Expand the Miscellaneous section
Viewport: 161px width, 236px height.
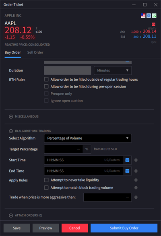coord(11,116)
